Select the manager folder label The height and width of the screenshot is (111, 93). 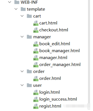tap(42, 37)
